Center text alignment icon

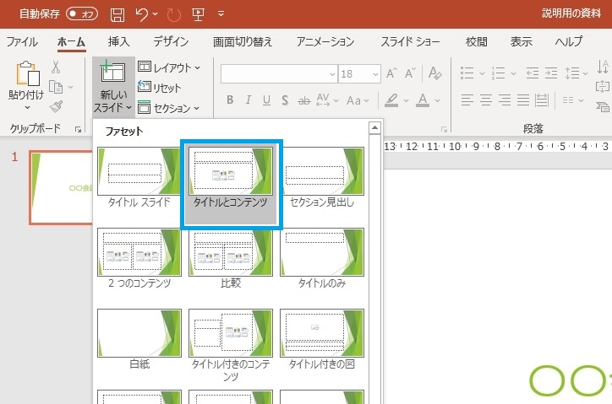pyautogui.click(x=486, y=100)
